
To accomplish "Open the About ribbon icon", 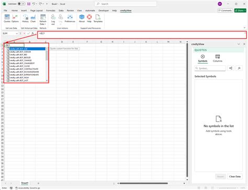I will [x=82, y=19].
